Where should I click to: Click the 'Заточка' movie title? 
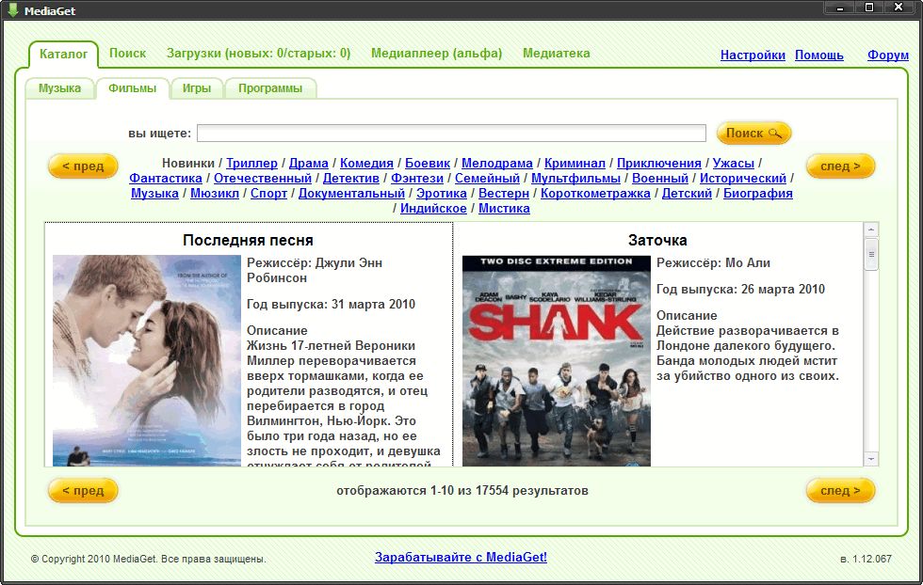657,241
